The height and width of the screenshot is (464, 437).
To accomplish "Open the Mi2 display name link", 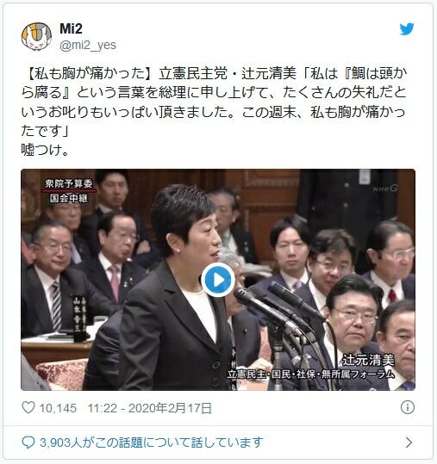I will click(x=71, y=29).
